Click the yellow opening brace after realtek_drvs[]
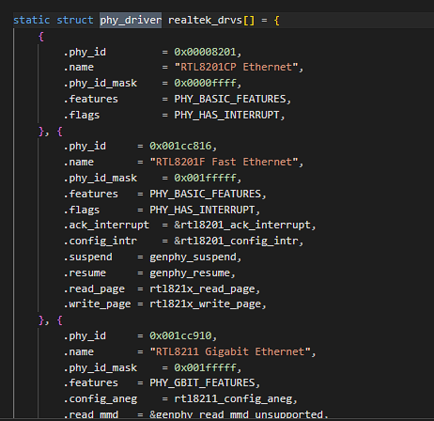Viewport: 434px width, 421px height. click(x=276, y=21)
